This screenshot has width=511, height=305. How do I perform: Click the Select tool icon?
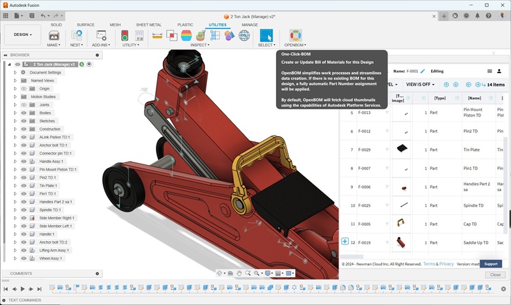click(x=266, y=35)
